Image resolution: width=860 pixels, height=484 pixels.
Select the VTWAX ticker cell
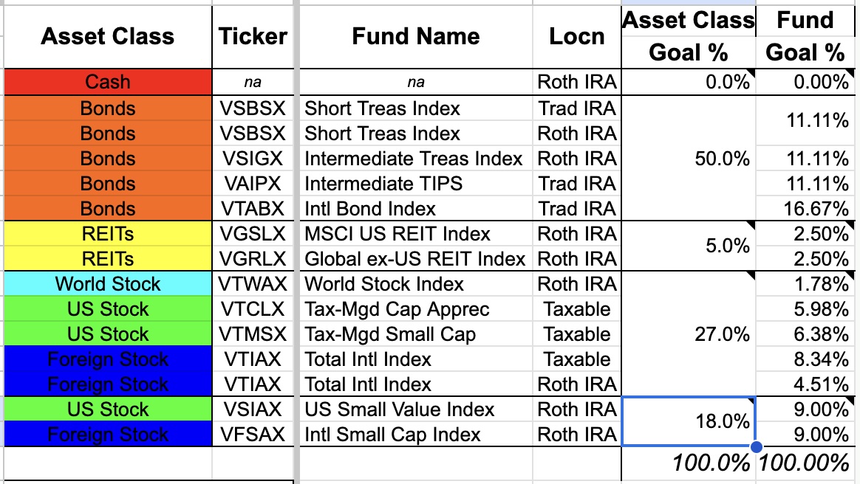pos(253,284)
